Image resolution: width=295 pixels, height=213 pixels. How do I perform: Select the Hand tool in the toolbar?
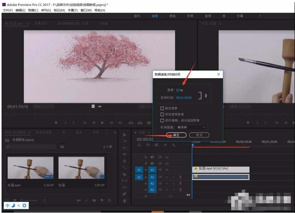125,201
